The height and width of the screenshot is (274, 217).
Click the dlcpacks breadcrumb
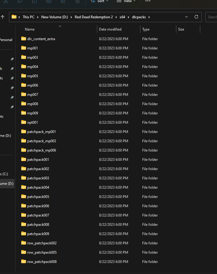pos(139,17)
